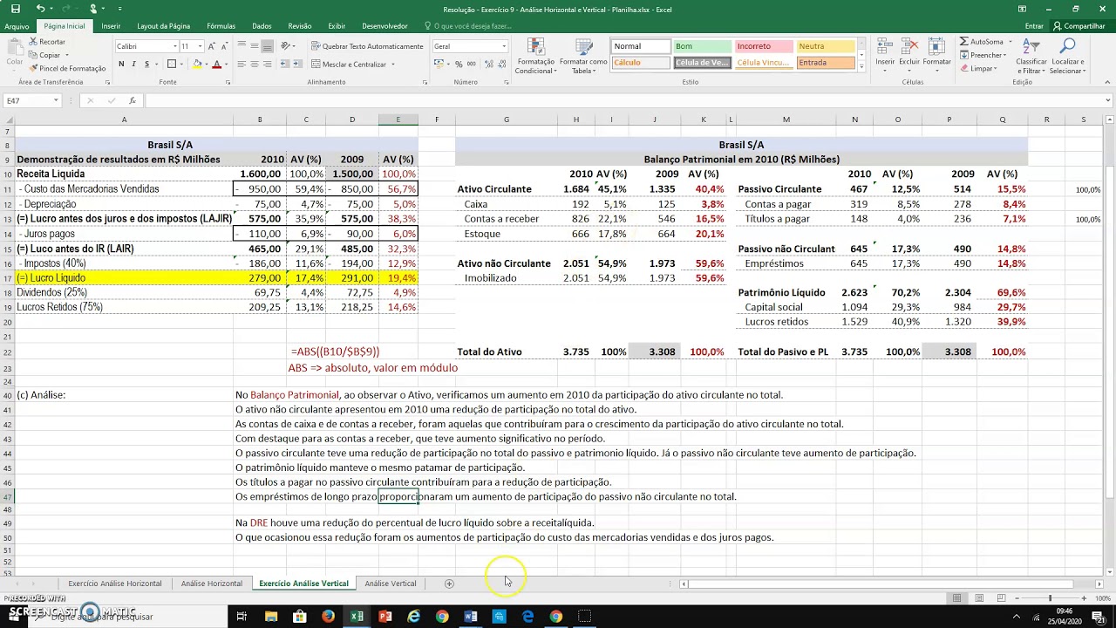Open the Análise Horizontal sheet tab

[x=212, y=583]
